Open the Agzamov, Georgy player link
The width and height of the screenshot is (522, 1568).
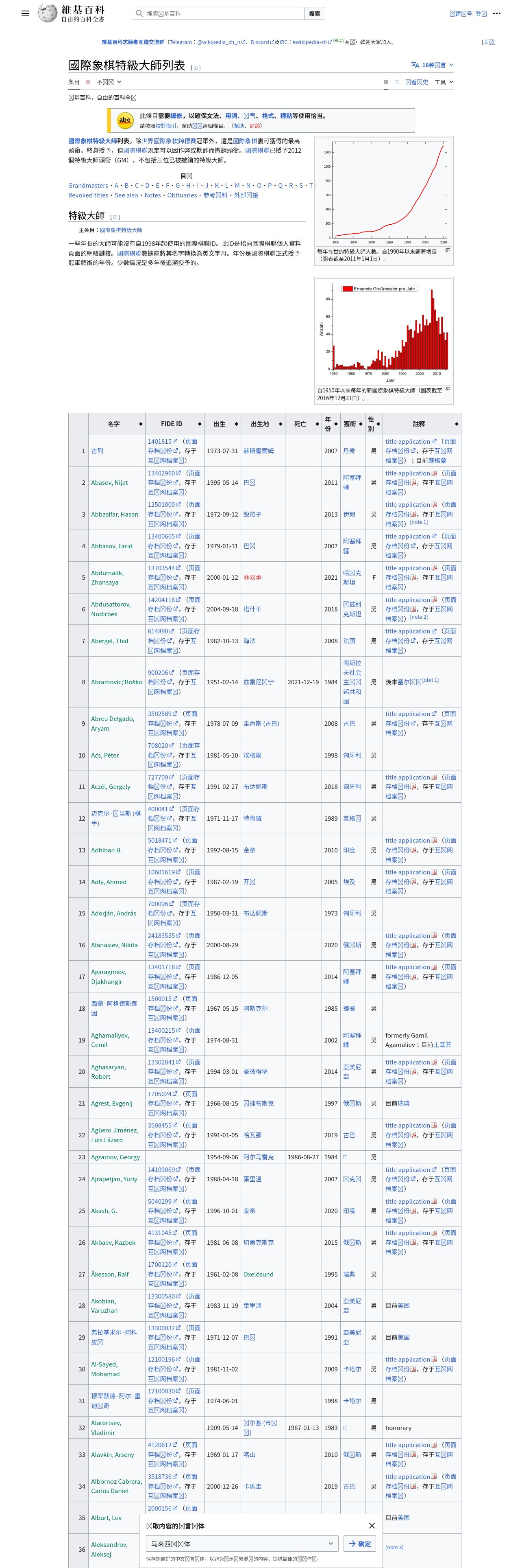tap(115, 1157)
